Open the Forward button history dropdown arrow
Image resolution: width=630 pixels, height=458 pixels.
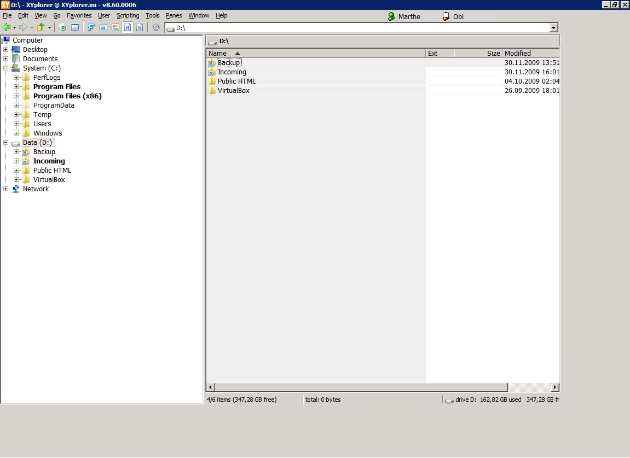coord(32,28)
